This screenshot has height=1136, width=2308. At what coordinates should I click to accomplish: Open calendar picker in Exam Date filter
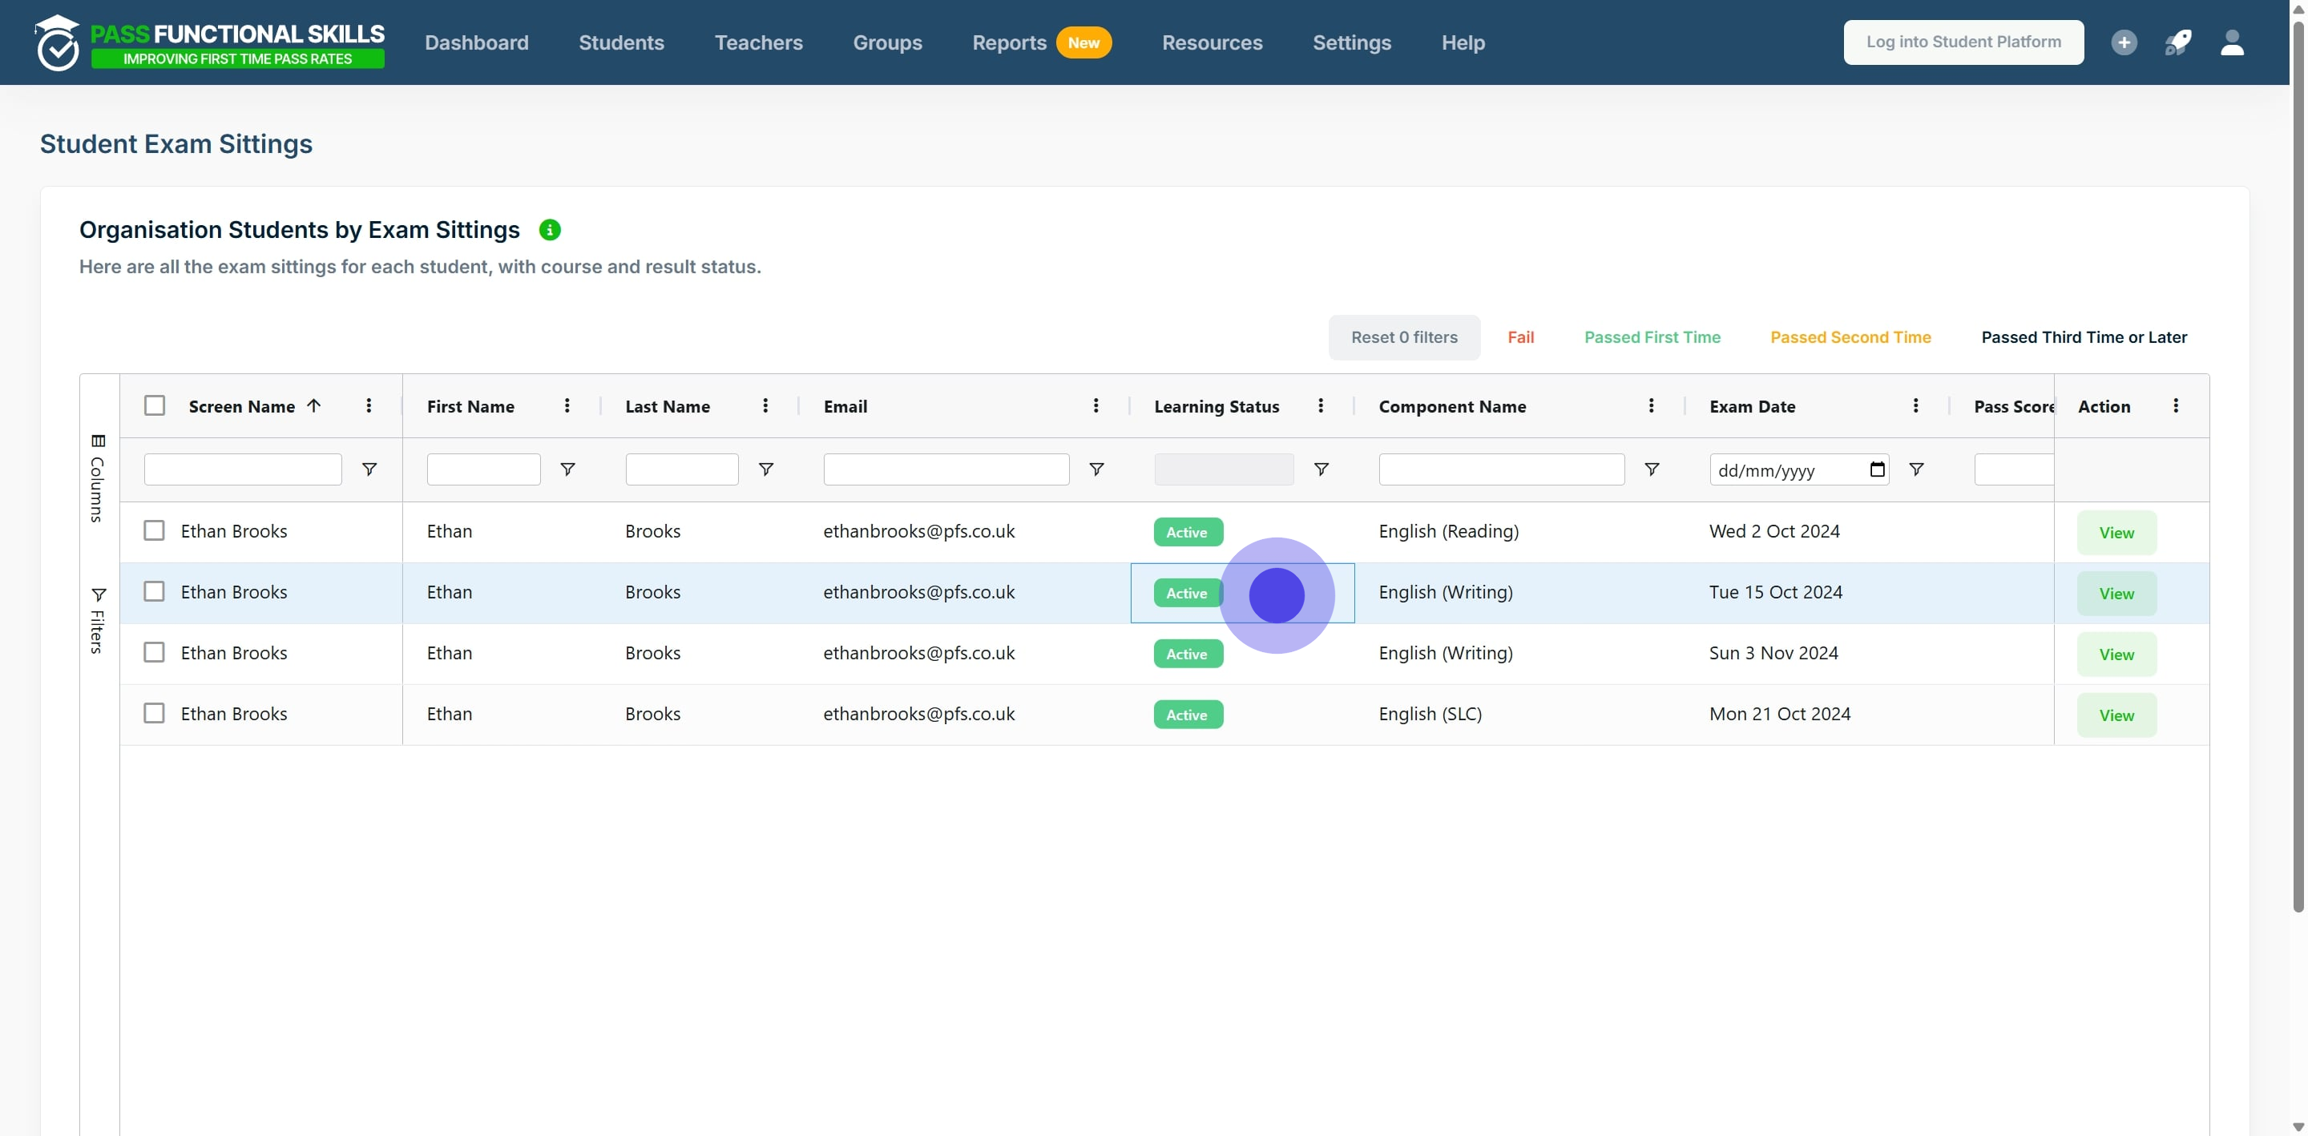pyautogui.click(x=1877, y=469)
